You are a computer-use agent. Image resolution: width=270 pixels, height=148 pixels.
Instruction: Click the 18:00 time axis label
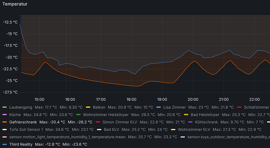point(131,99)
